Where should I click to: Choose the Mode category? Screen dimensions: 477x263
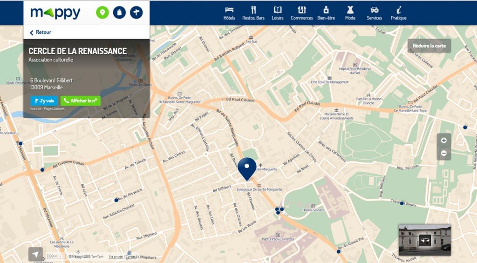point(350,13)
